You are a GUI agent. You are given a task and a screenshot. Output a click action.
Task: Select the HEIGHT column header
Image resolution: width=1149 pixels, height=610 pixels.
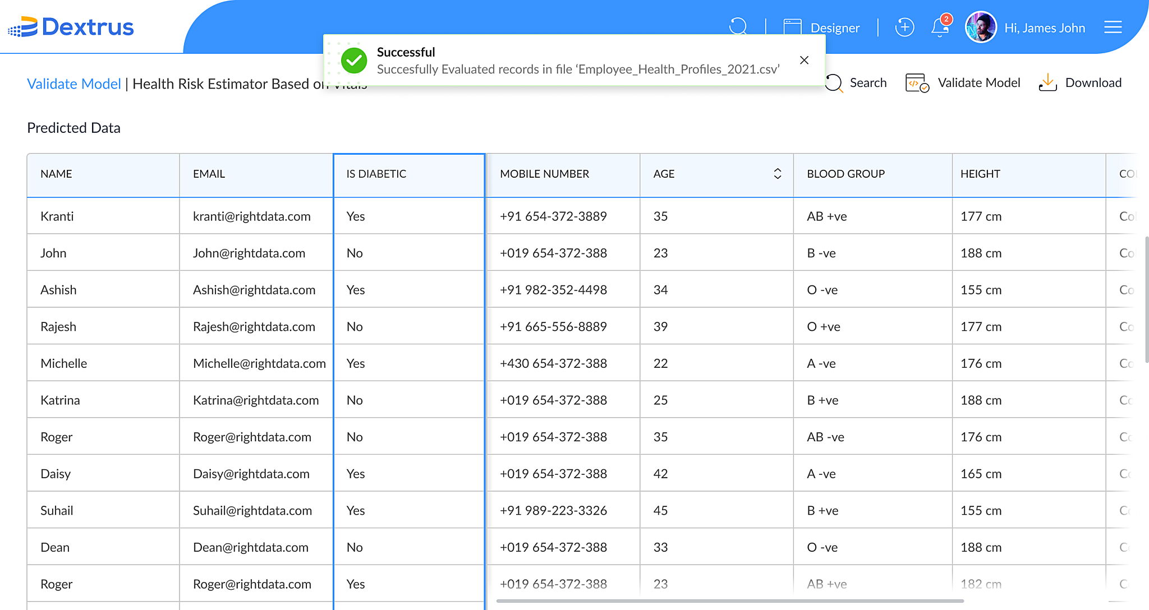pyautogui.click(x=1029, y=174)
